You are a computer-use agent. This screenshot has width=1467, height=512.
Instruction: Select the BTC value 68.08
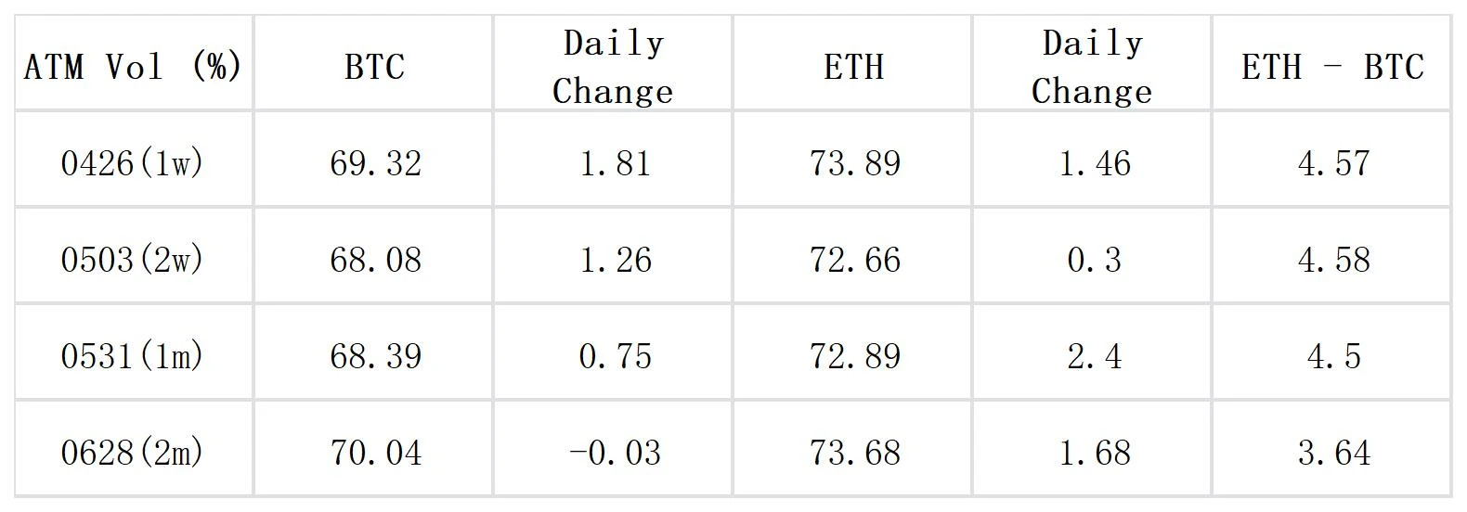coord(375,260)
